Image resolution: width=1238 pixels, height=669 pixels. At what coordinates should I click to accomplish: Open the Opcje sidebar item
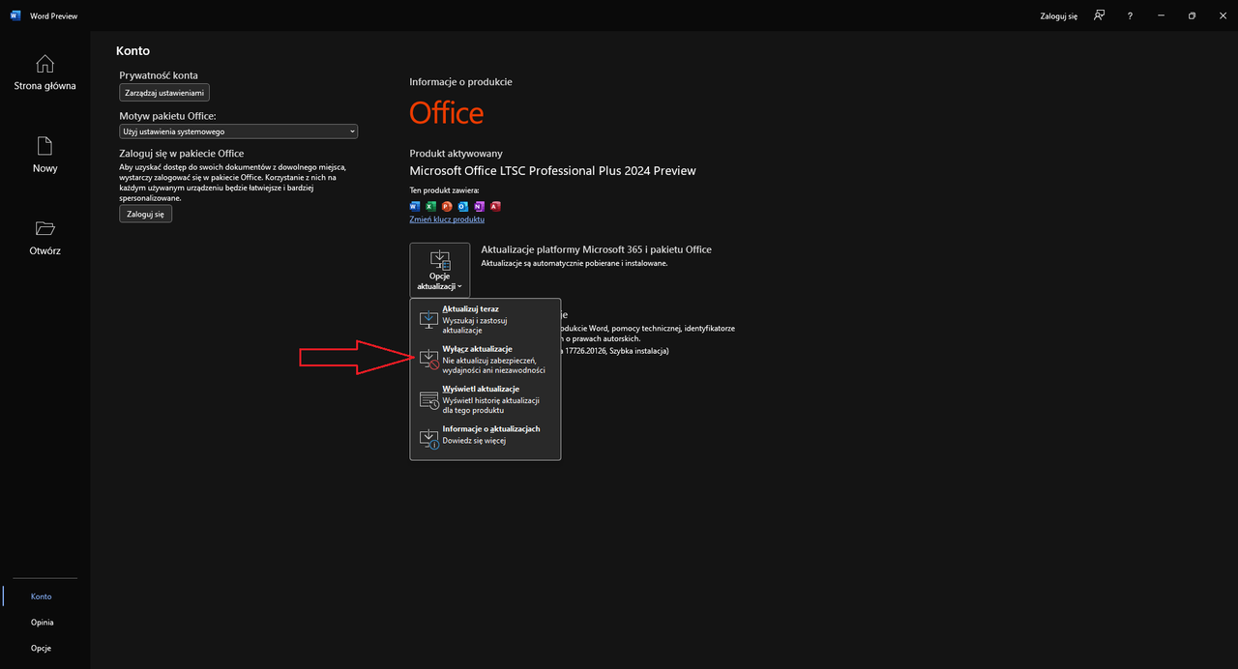coord(42,649)
